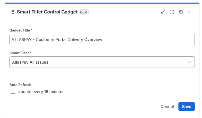This screenshot has width=202, height=118.
Task: Click the maximize gadget square-corners icon
Action: tap(172, 12)
